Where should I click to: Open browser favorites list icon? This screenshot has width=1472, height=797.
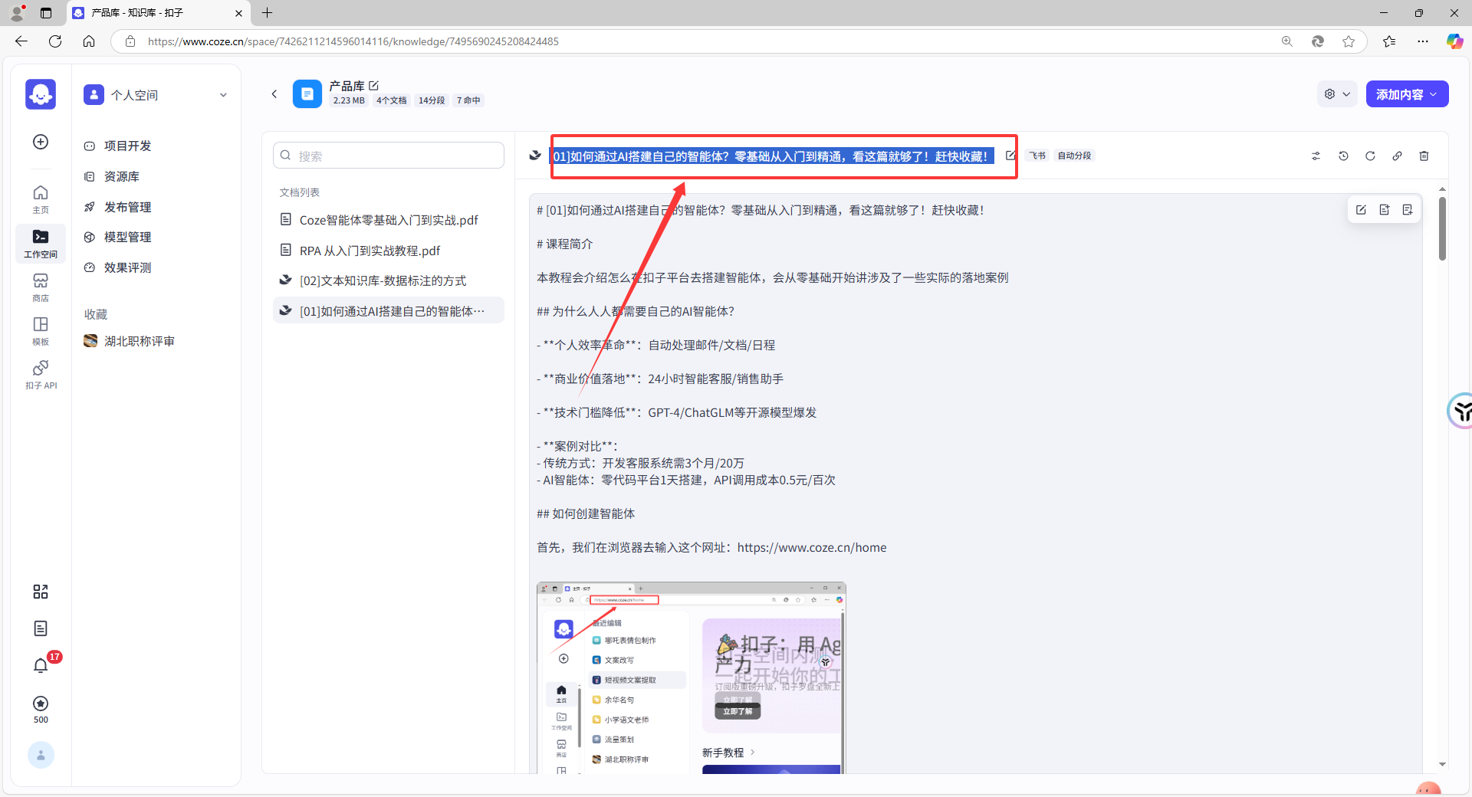point(1389,41)
